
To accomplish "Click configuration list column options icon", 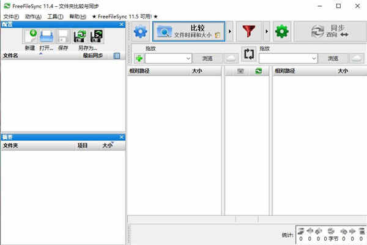I will [117, 56].
